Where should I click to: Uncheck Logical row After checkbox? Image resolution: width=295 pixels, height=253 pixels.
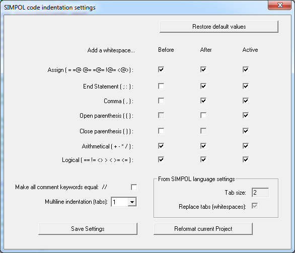coord(203,160)
